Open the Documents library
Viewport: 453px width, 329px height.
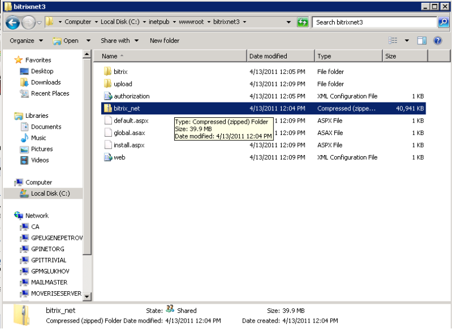coord(46,127)
